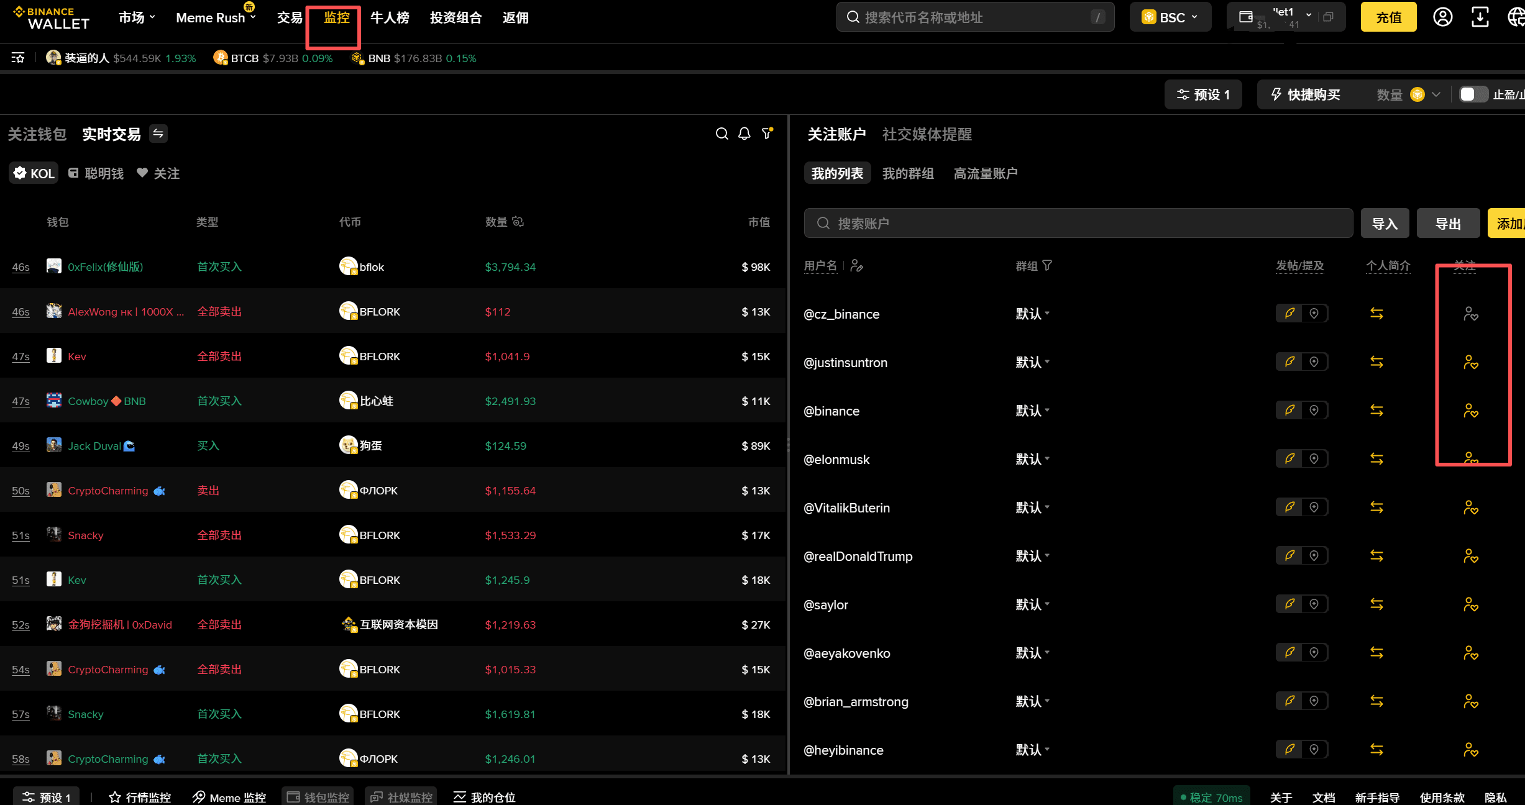Click the notification bell icon

[744, 134]
